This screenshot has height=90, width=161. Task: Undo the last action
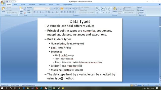(x=10, y=1)
